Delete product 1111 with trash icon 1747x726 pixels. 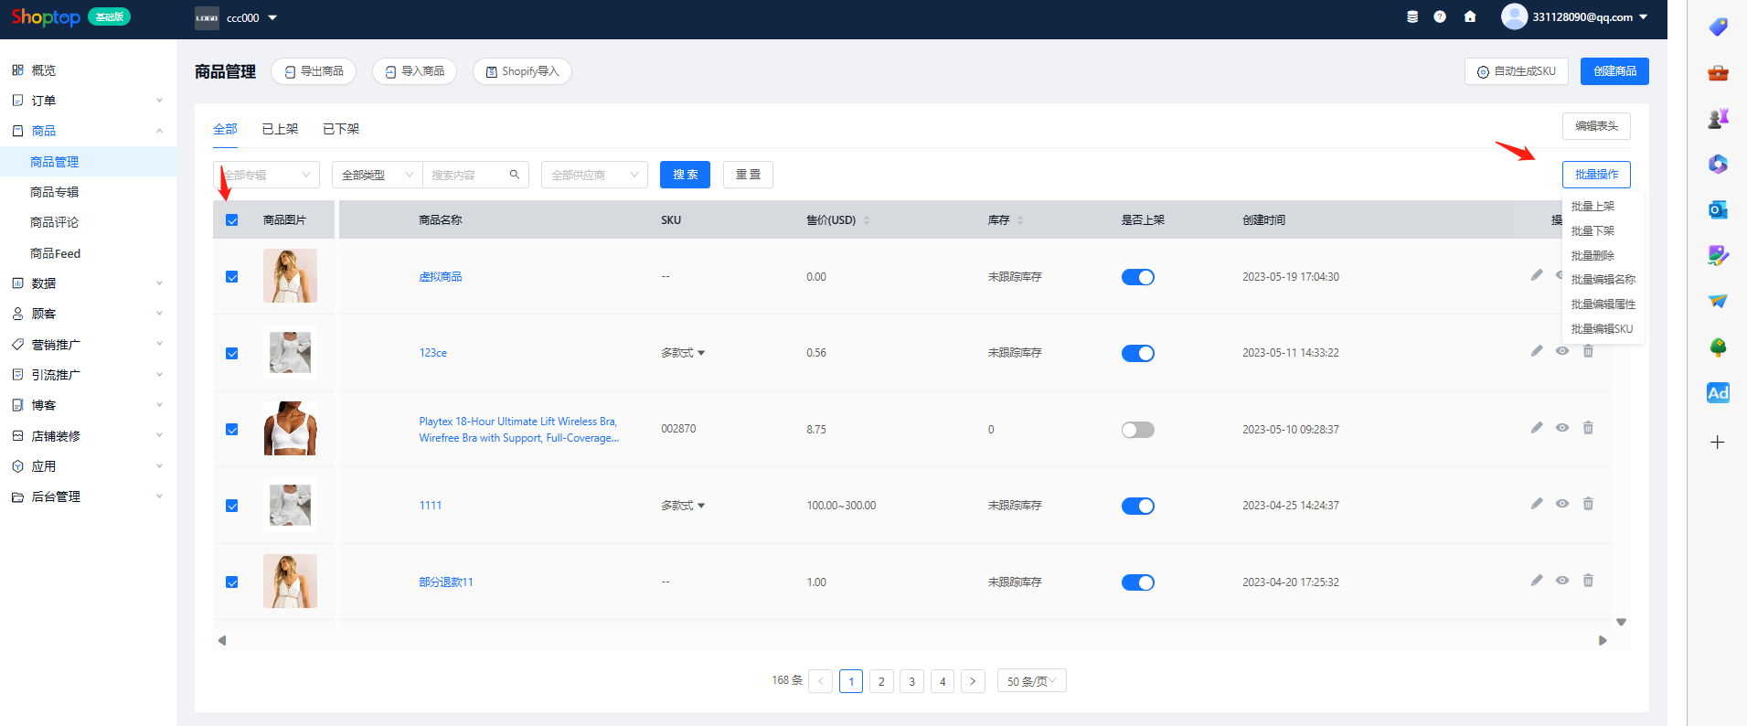[x=1588, y=504]
